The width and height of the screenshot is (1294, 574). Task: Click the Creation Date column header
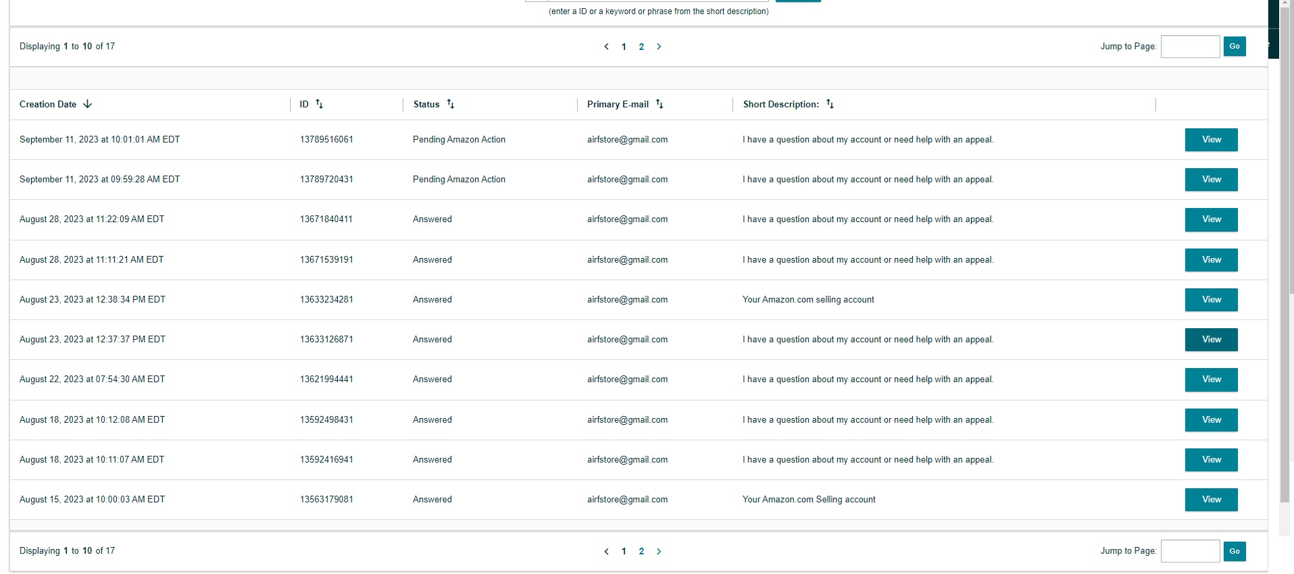(48, 104)
